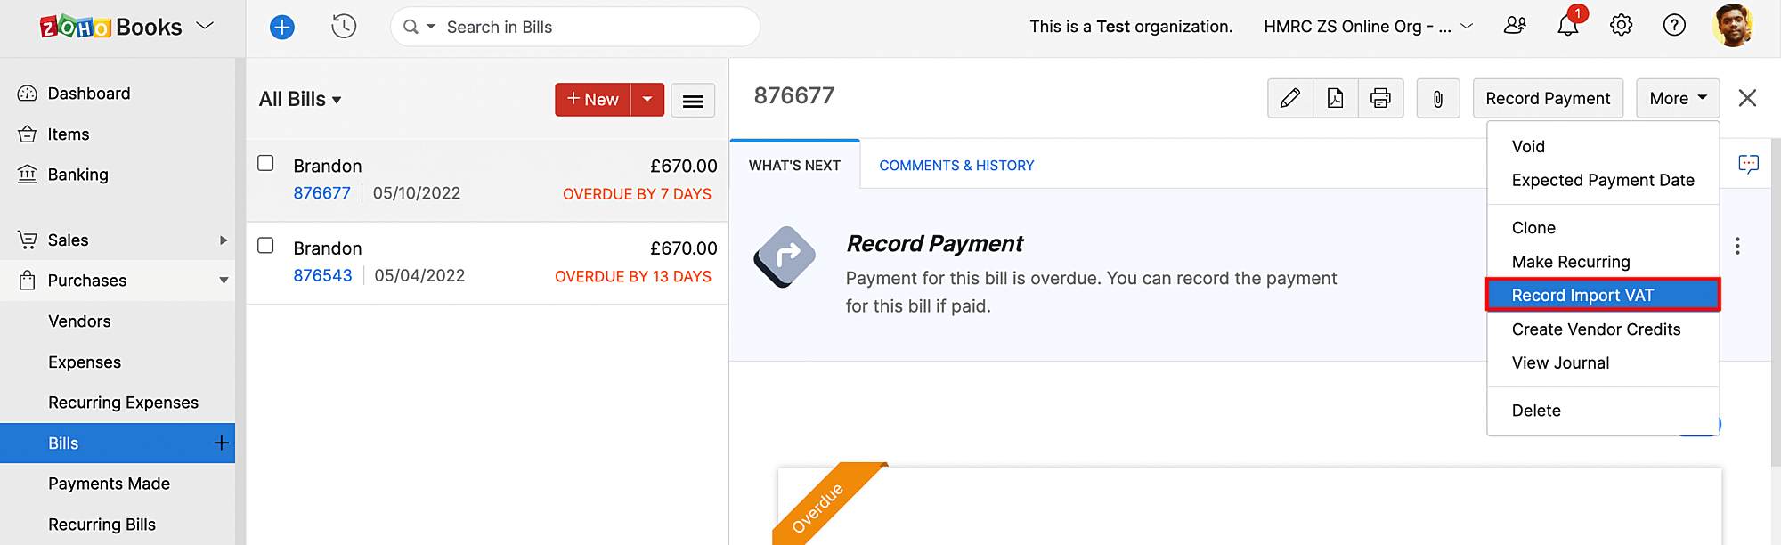Click the Search in Bills field

point(588,28)
